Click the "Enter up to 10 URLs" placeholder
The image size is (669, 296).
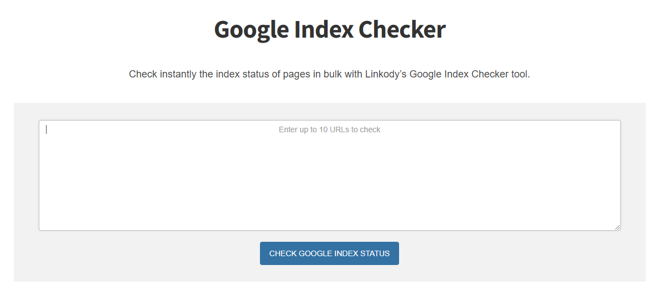pos(329,130)
